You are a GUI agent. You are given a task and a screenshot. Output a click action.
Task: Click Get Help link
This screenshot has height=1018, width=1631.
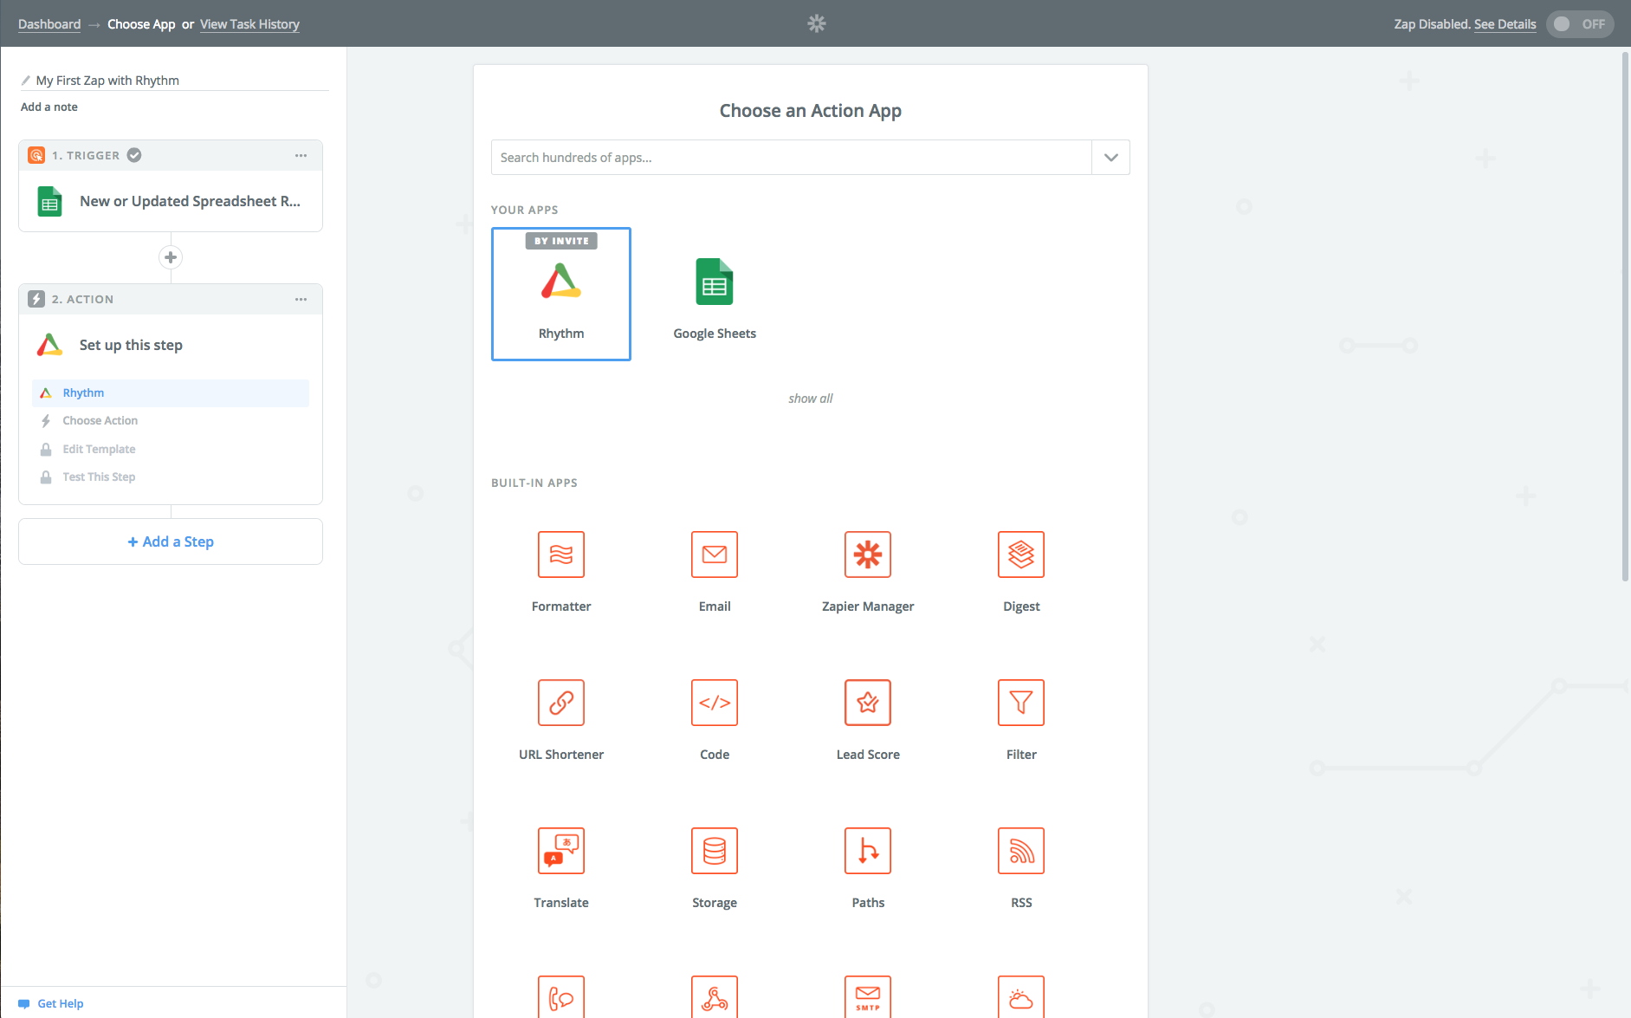coord(61,1004)
